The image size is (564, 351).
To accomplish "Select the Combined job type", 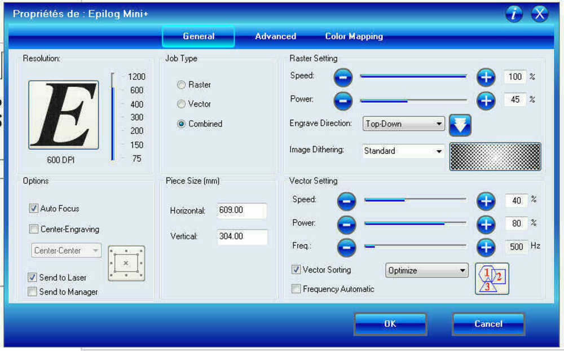I will [x=181, y=124].
